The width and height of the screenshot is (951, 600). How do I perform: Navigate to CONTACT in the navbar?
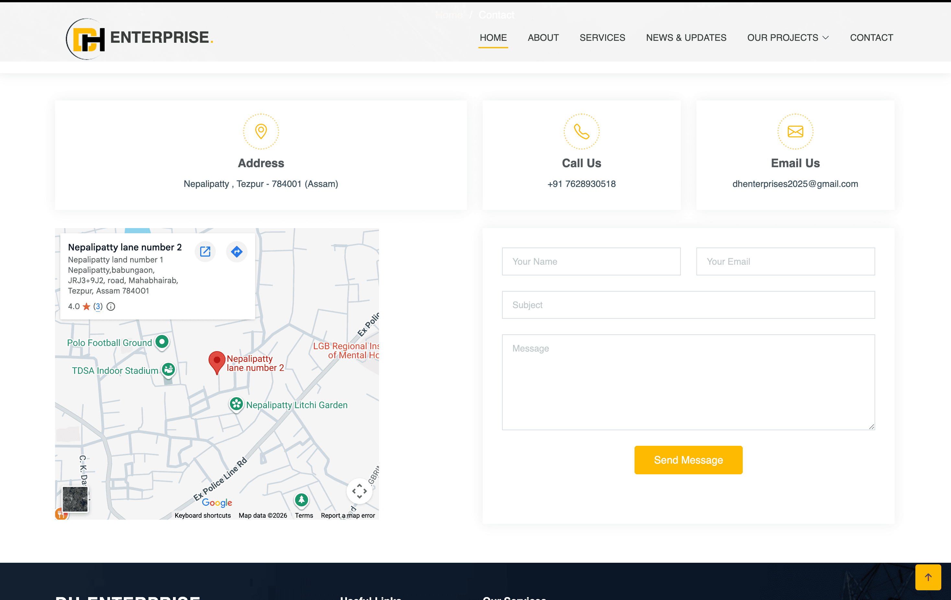pos(871,38)
